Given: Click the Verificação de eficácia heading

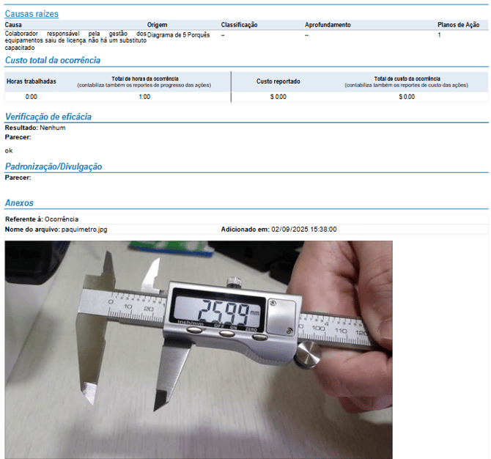Looking at the screenshot, I should click(48, 117).
